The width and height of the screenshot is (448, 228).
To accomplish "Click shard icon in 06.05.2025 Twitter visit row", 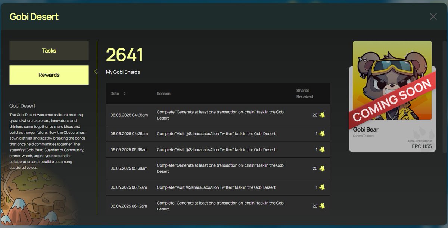I will click(322, 149).
